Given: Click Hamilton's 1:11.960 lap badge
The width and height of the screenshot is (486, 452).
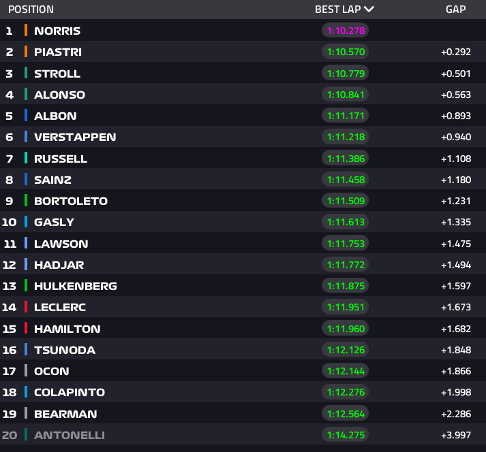Looking at the screenshot, I should pyautogui.click(x=345, y=329).
